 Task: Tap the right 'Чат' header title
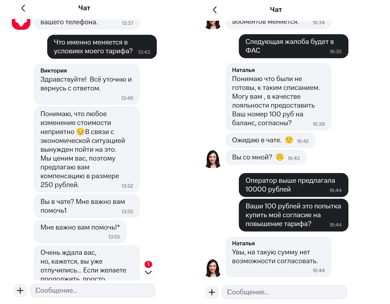click(x=276, y=10)
